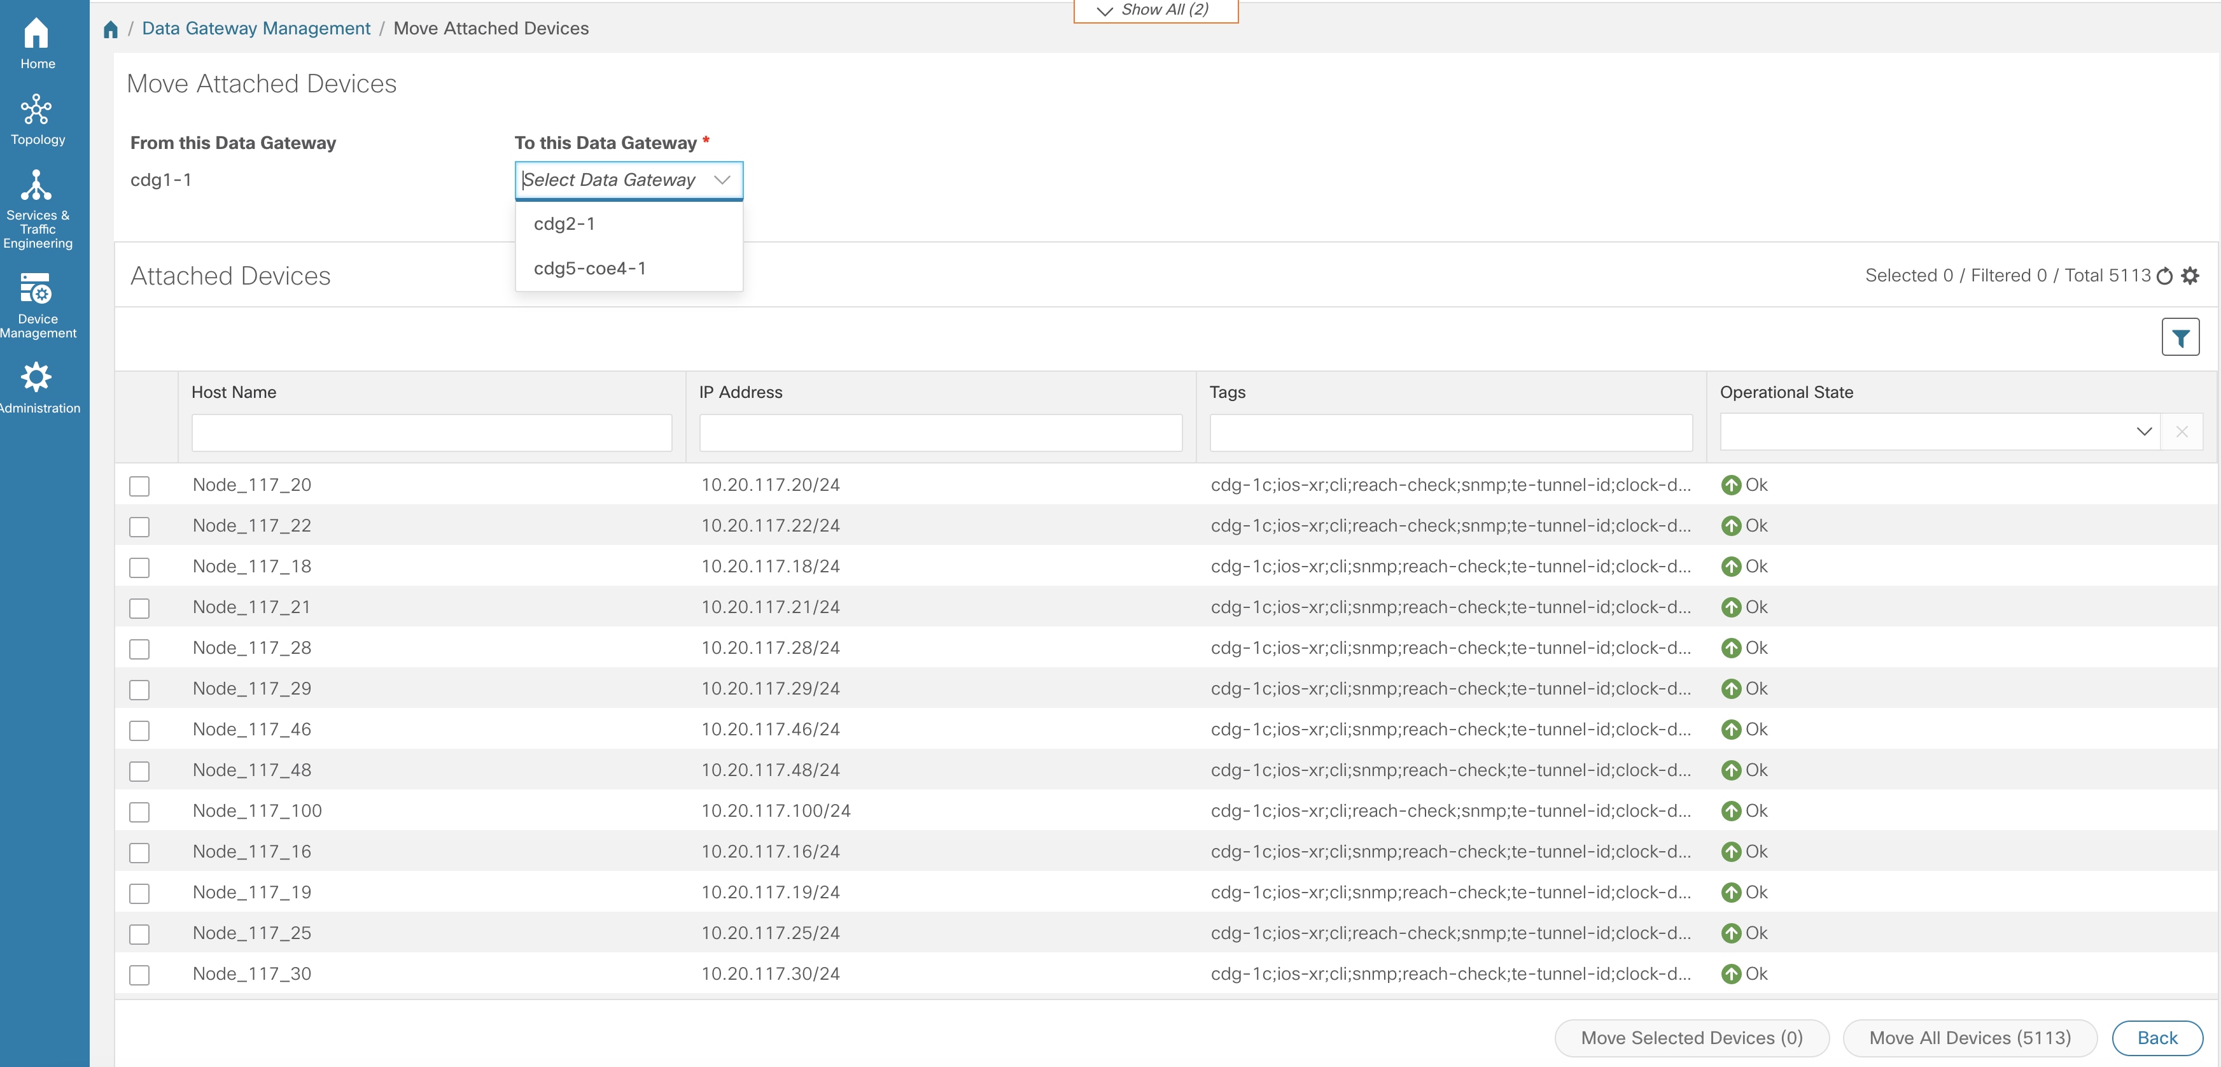Select checkbox for Node_117_20
Image resolution: width=2221 pixels, height=1067 pixels.
point(139,484)
